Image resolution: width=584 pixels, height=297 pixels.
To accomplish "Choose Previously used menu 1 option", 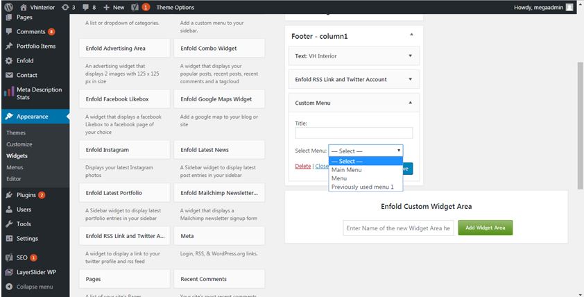I will (366, 187).
